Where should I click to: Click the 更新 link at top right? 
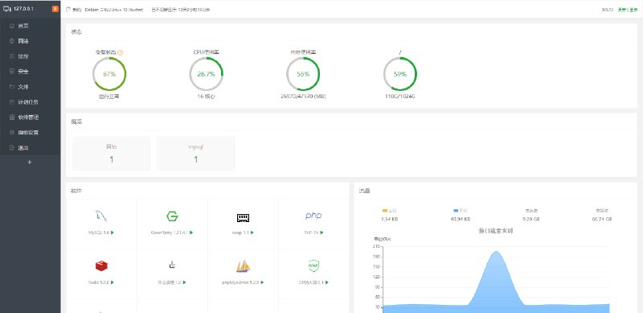pyautogui.click(x=621, y=10)
